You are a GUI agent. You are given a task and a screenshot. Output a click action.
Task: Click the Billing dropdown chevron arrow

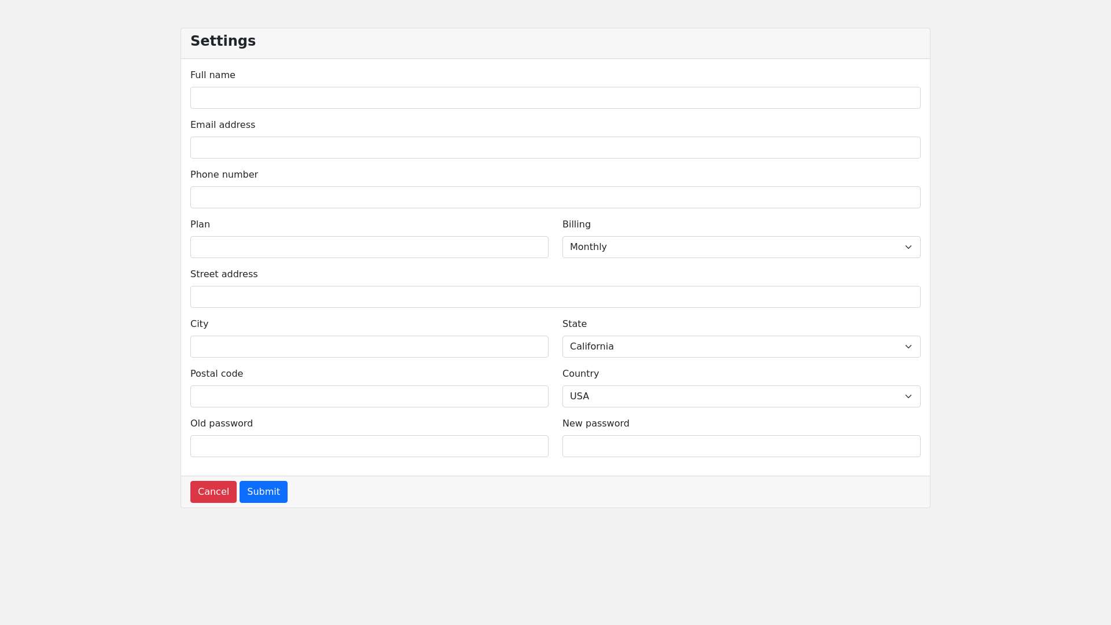[907, 247]
